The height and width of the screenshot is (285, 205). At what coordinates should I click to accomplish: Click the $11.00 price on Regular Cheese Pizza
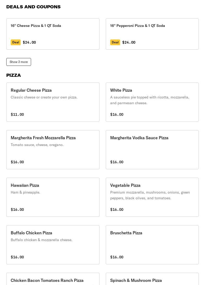[x=17, y=114]
